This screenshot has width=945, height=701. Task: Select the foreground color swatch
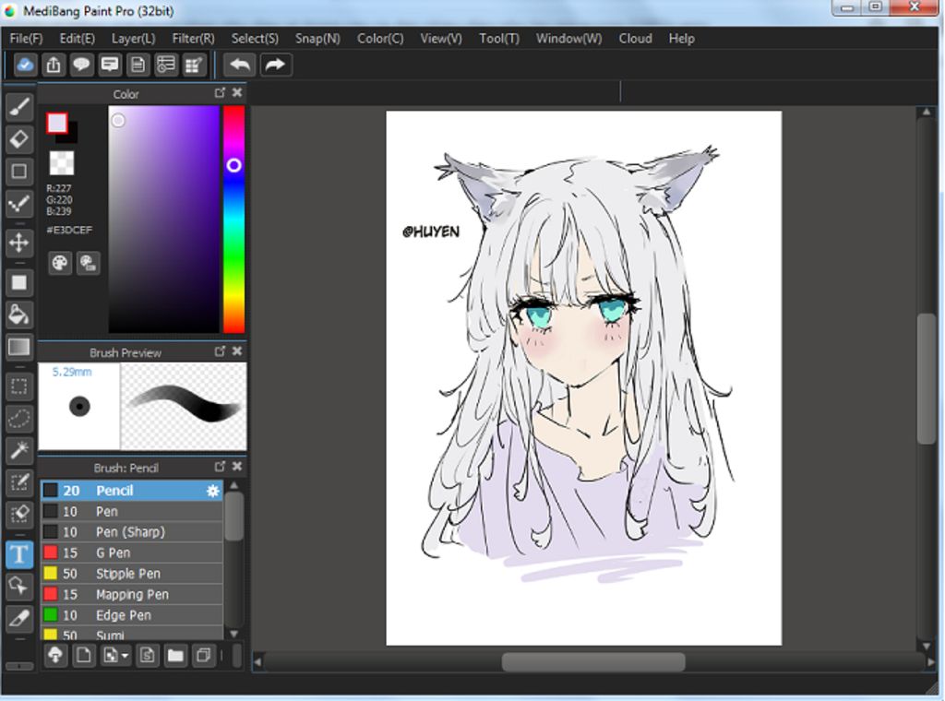click(57, 123)
